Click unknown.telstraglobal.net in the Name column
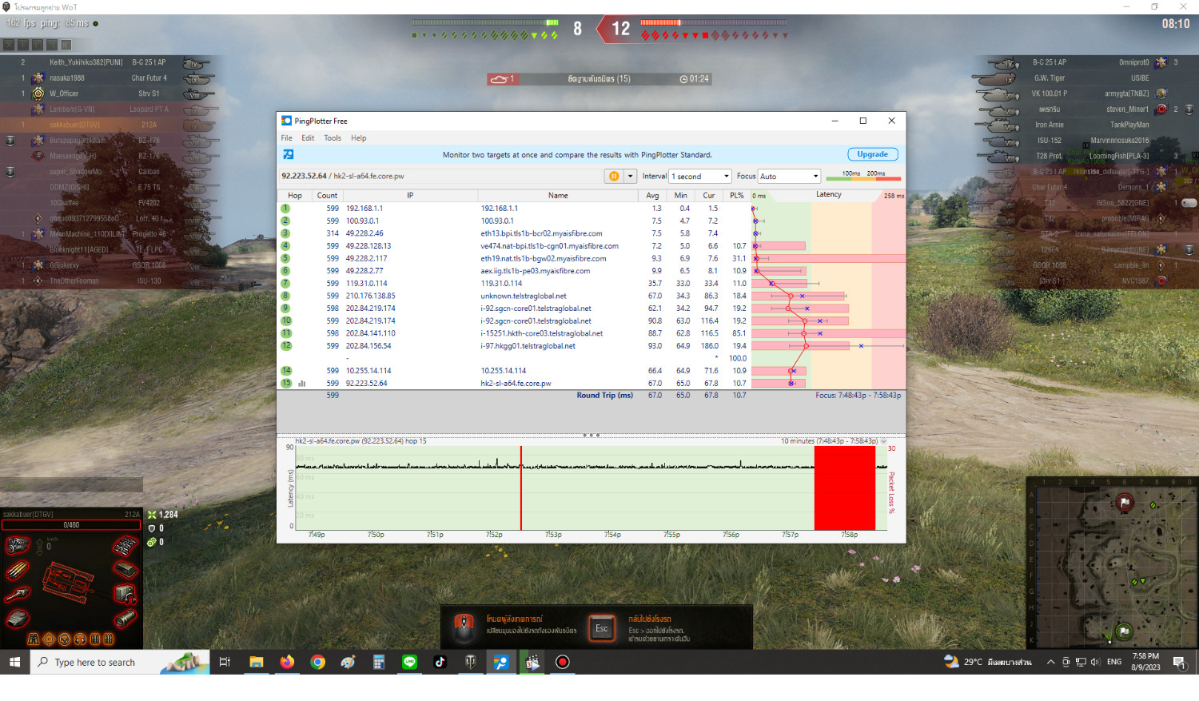 (523, 296)
